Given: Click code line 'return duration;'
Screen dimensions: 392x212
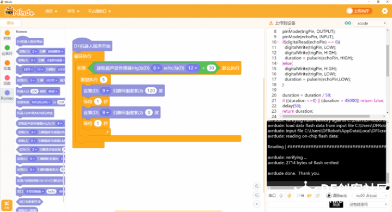Looking at the screenshot, I should tap(298, 111).
